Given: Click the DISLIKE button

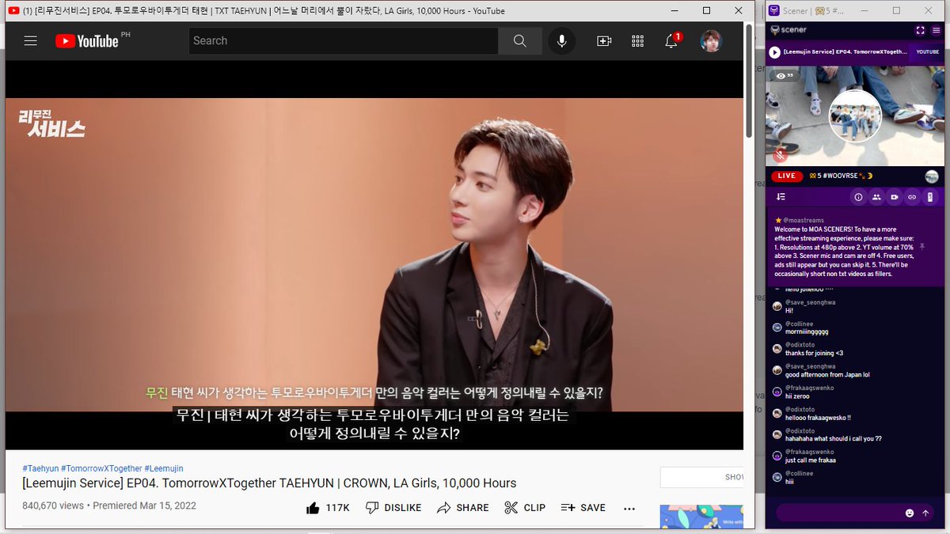Looking at the screenshot, I should (x=393, y=508).
